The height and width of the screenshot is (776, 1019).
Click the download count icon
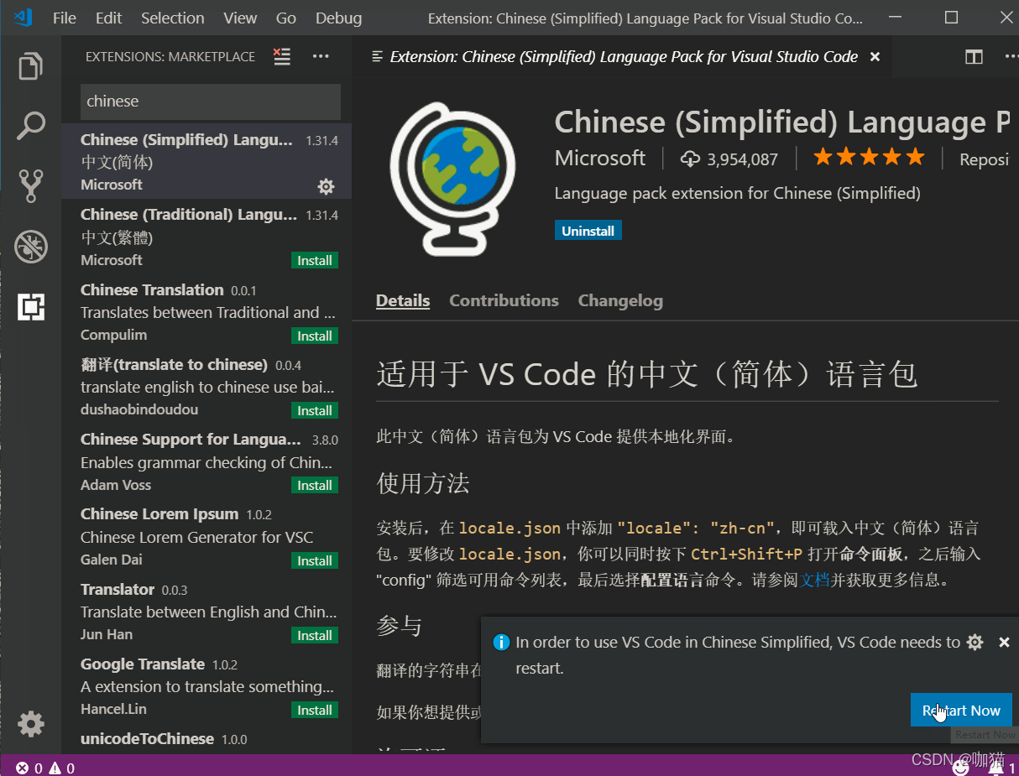tap(690, 159)
